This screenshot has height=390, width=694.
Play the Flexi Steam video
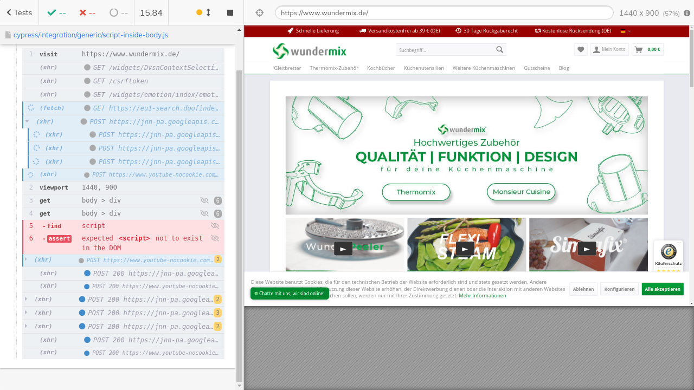(x=465, y=249)
